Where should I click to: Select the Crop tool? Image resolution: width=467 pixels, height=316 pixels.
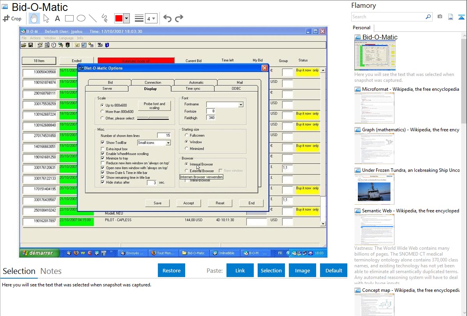click(x=12, y=18)
